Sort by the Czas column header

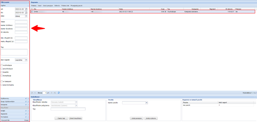coord(158,9)
